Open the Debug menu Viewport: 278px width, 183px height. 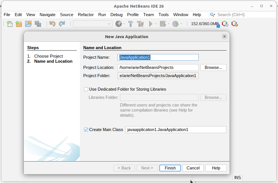[116, 15]
